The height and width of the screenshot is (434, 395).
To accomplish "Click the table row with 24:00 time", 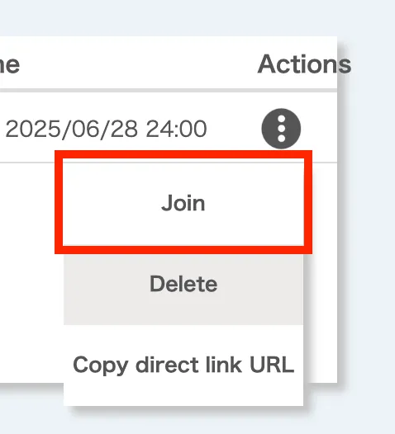I will (169, 128).
